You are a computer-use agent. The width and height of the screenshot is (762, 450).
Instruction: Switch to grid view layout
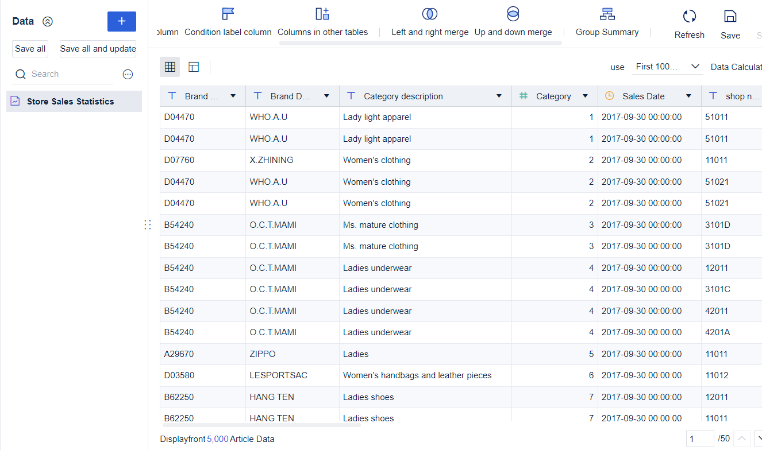170,67
